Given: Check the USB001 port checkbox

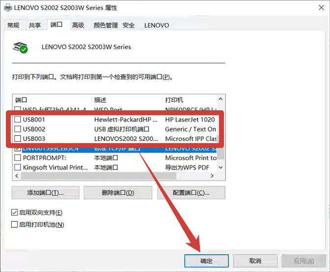Looking at the screenshot, I should point(18,120).
